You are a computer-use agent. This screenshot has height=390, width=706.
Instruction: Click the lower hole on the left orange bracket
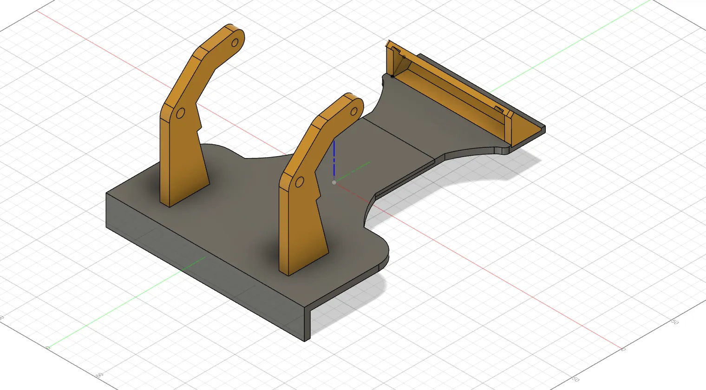[x=181, y=113]
